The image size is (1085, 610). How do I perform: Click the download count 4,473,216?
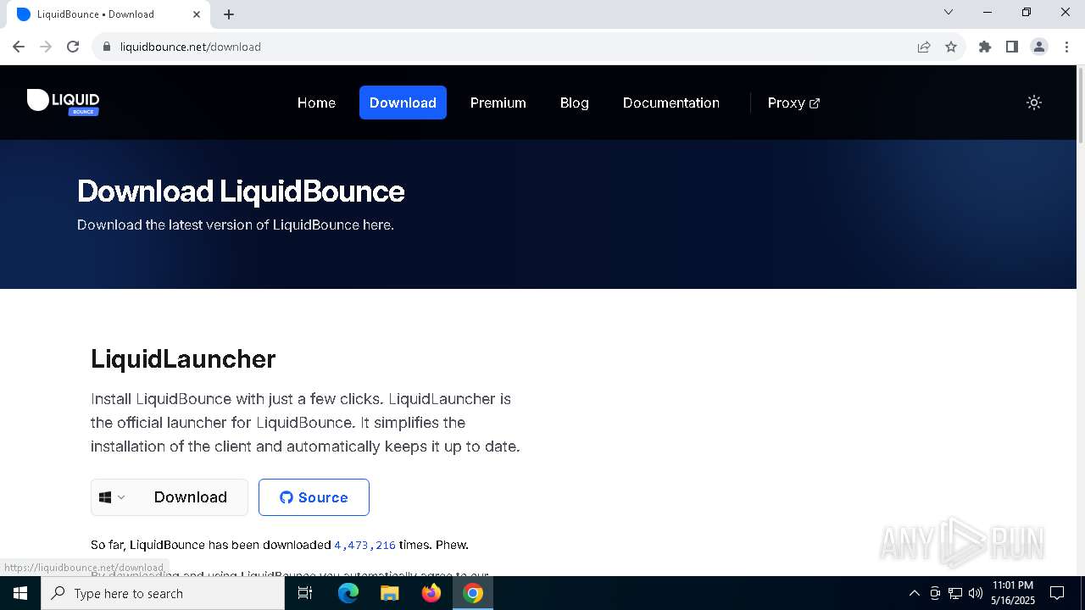tap(364, 545)
